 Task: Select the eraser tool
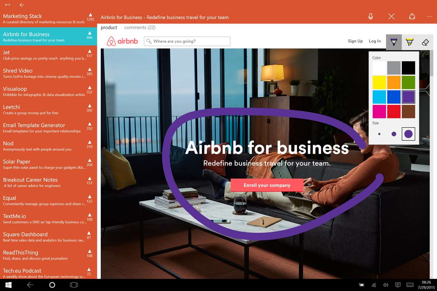point(425,42)
